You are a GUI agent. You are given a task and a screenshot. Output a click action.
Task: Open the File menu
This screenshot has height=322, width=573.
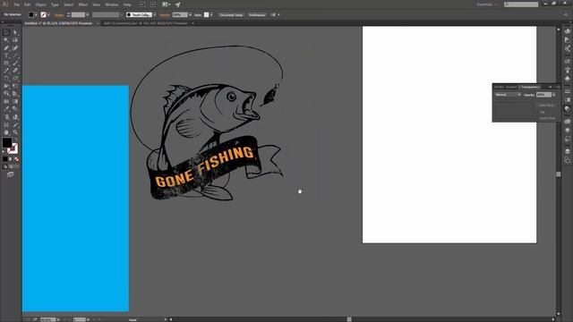pos(17,4)
